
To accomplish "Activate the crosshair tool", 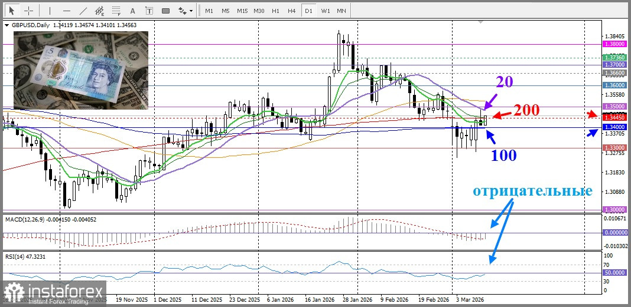I will click(x=28, y=11).
